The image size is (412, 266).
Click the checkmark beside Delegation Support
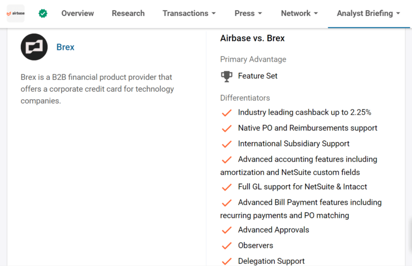pos(226,262)
